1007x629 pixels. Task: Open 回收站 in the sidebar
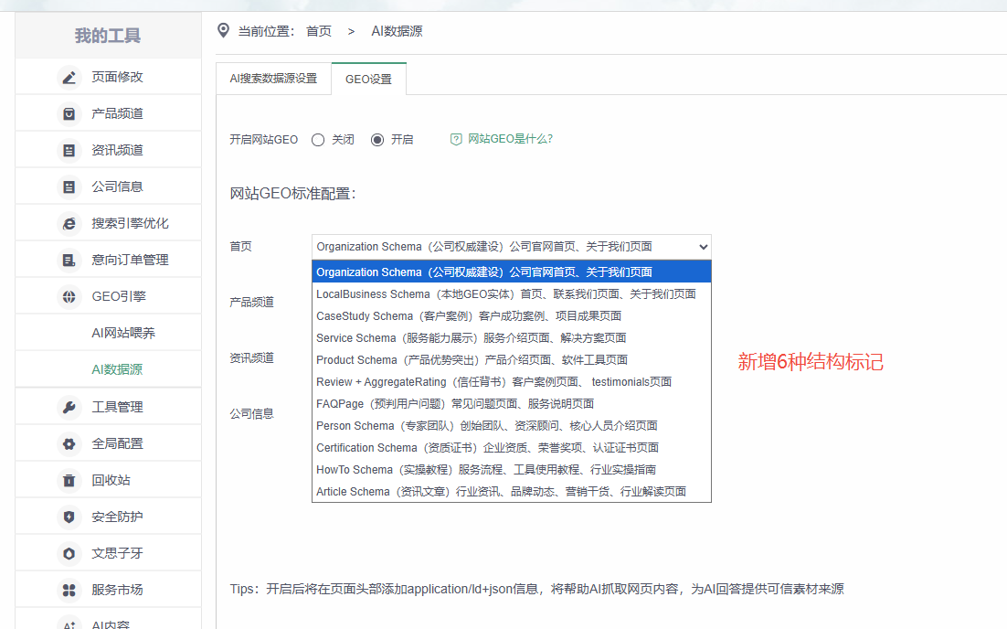(x=111, y=480)
